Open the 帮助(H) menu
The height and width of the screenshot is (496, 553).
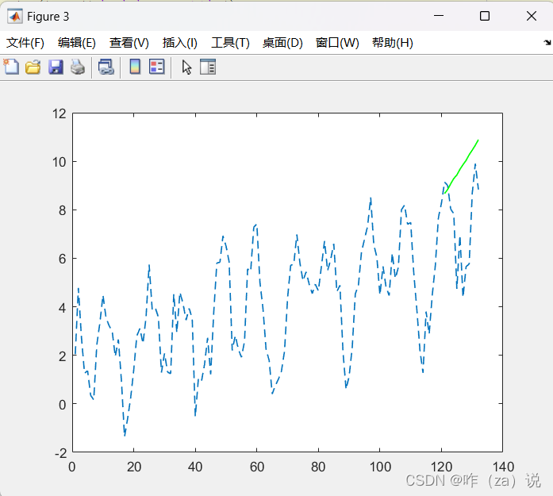click(x=393, y=43)
